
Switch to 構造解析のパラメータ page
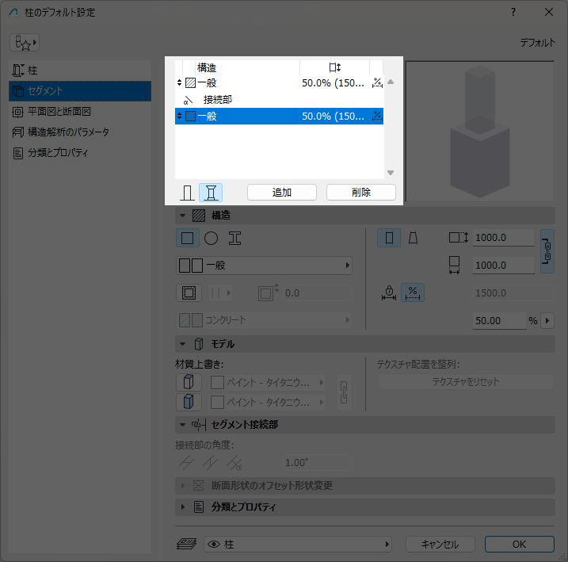(68, 132)
